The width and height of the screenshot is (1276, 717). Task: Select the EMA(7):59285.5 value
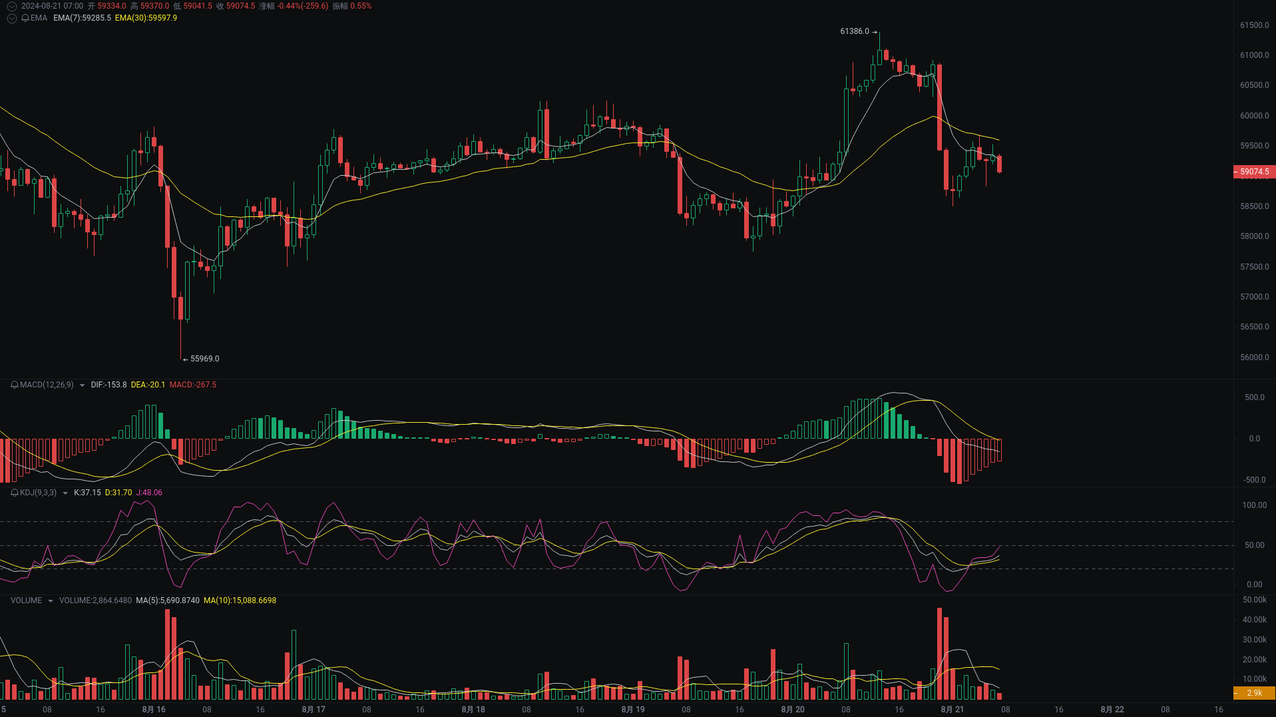[x=82, y=18]
